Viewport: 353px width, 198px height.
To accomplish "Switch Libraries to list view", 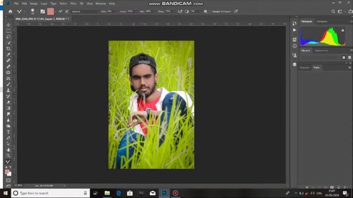I will coord(350,58).
